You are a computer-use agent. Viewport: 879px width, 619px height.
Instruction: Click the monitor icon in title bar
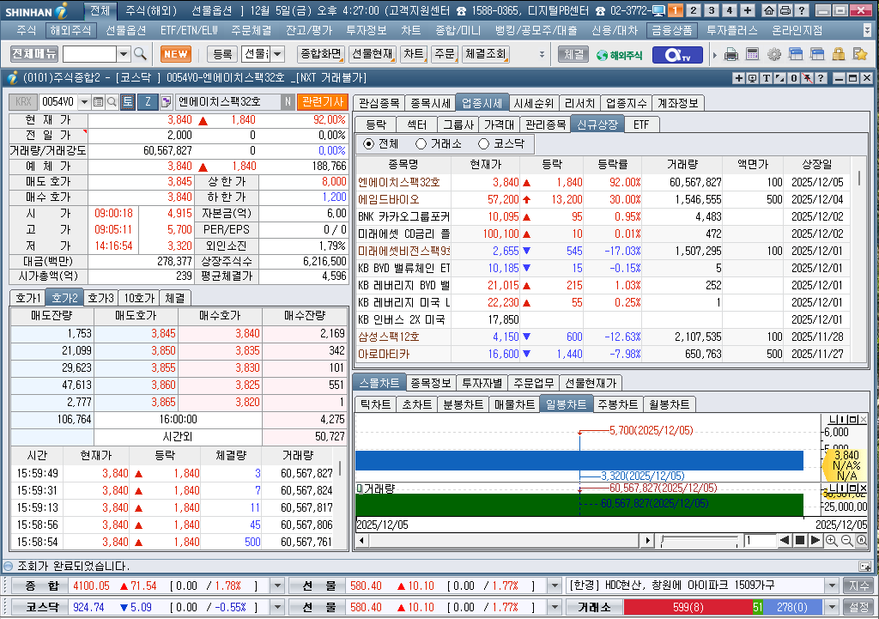(658, 10)
